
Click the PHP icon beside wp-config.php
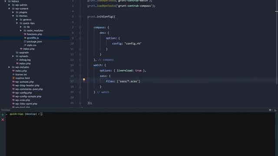[13, 93]
